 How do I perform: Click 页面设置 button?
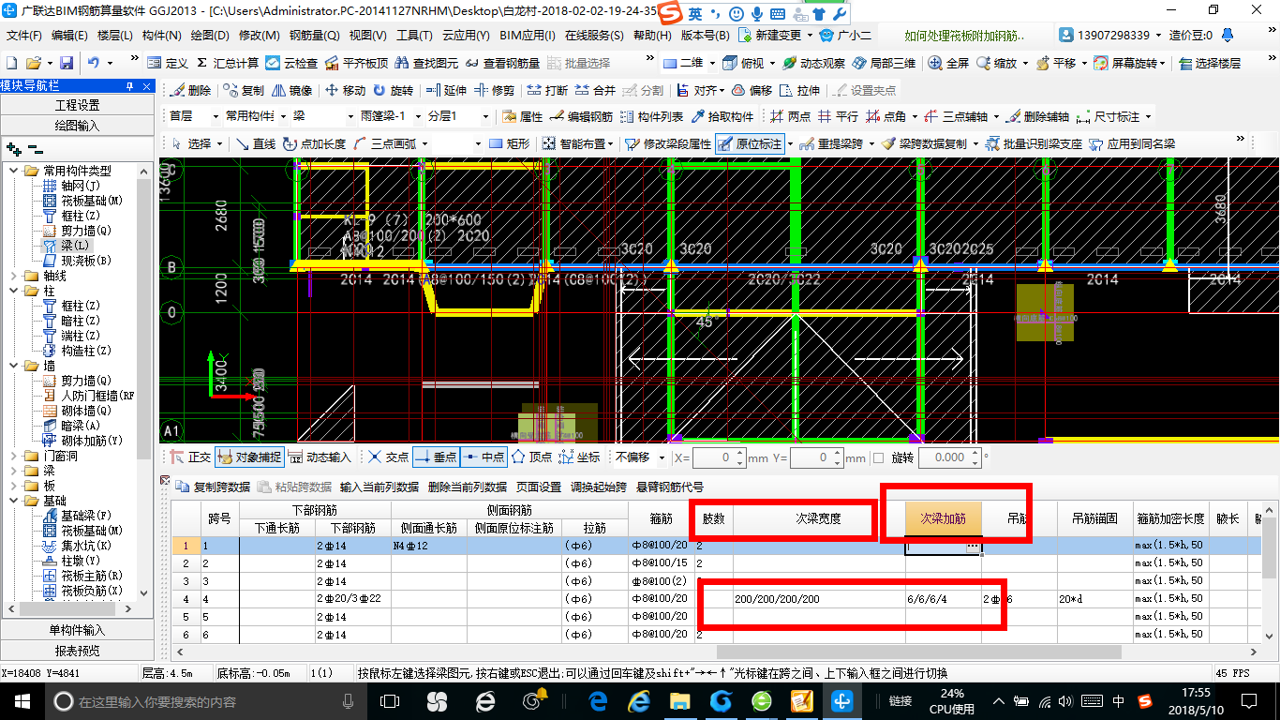coord(539,487)
